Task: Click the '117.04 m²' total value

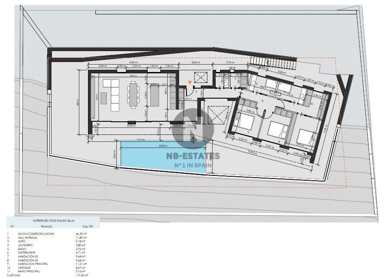Action: pos(82,275)
